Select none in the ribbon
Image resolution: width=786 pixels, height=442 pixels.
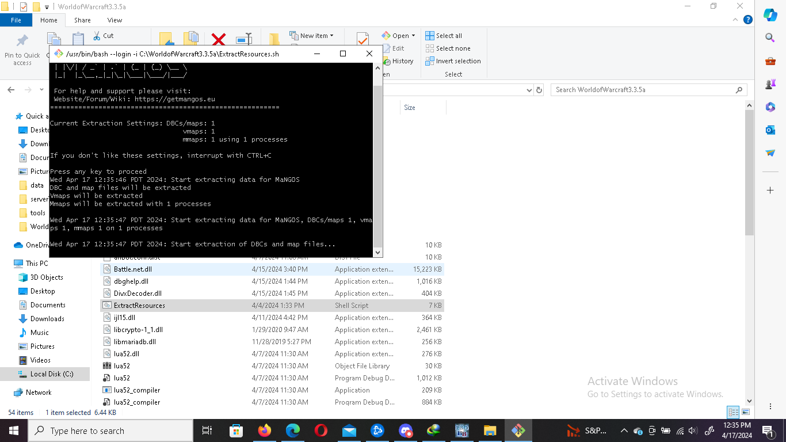click(448, 48)
